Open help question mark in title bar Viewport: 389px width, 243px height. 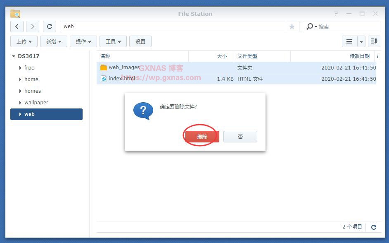[336, 14]
